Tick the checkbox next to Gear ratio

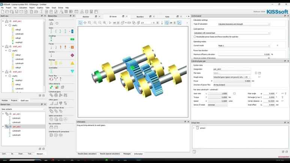(234, 93)
